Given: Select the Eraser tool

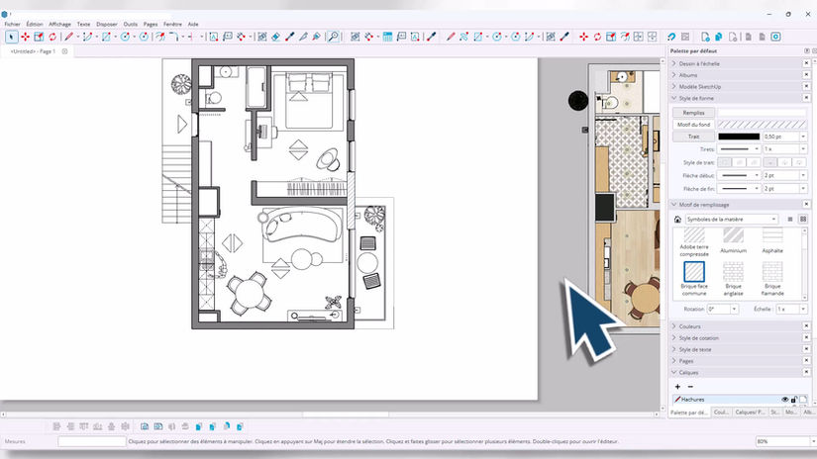Looking at the screenshot, I should [x=276, y=37].
